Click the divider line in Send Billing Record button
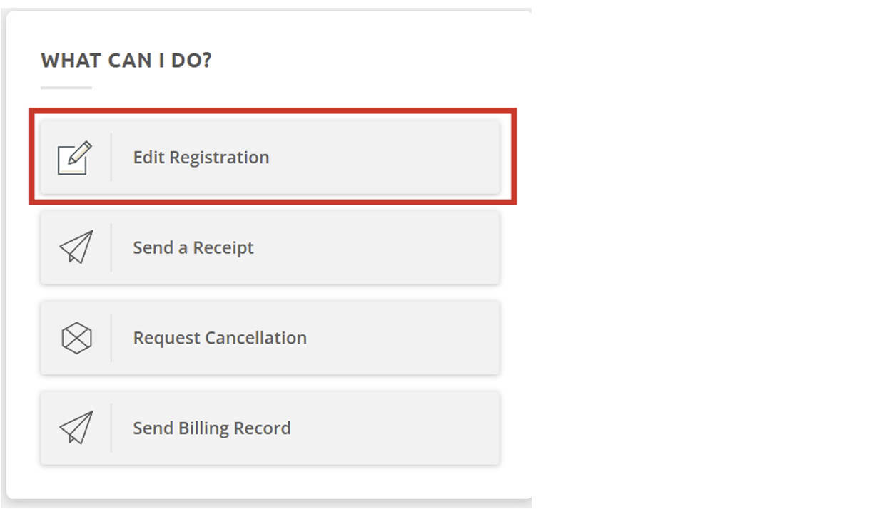The height and width of the screenshot is (509, 877). (x=111, y=428)
